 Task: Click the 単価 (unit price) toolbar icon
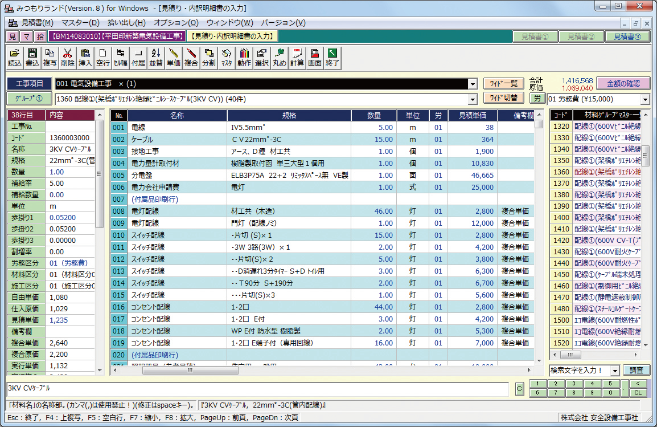(x=174, y=58)
